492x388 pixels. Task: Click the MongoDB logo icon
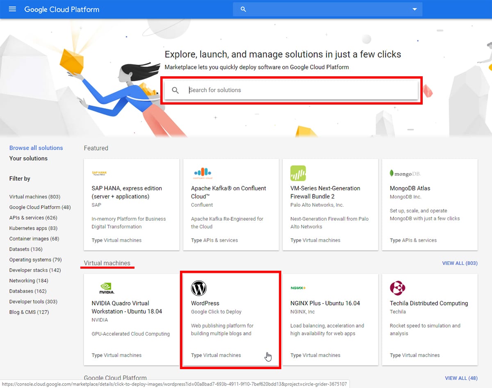pyautogui.click(x=405, y=173)
